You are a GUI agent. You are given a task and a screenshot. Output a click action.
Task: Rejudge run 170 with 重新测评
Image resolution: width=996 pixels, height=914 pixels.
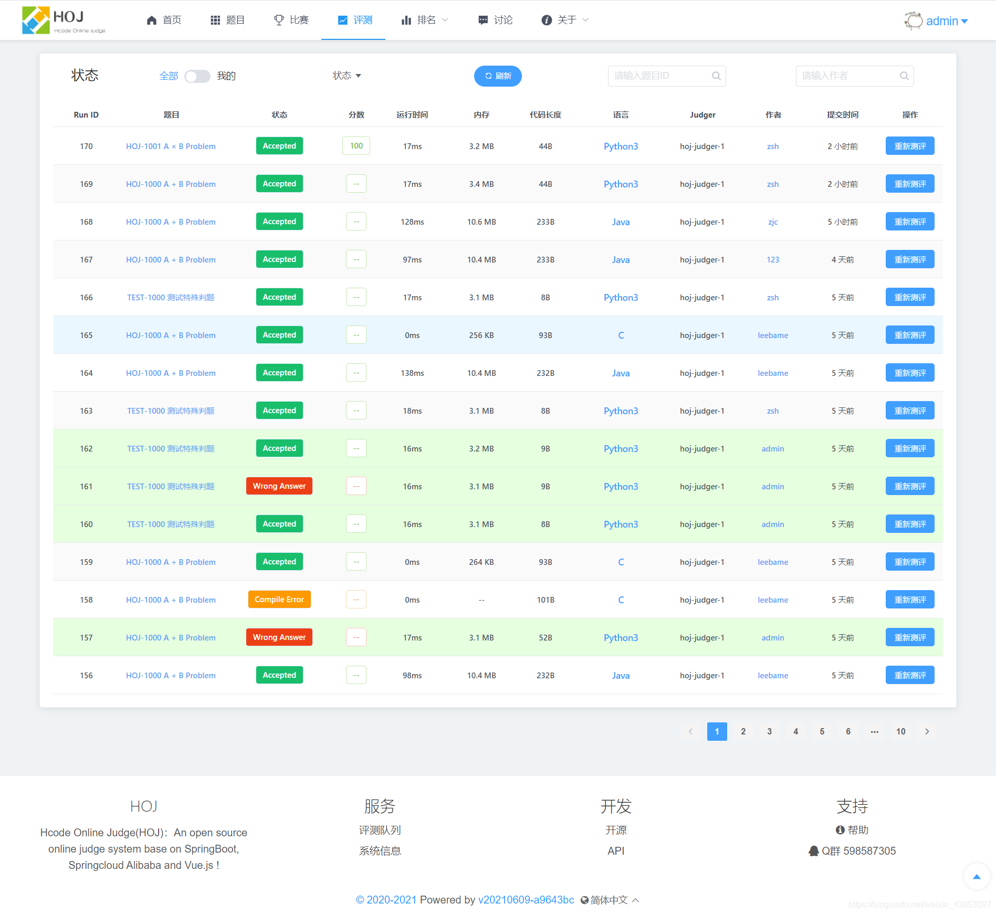tap(910, 146)
